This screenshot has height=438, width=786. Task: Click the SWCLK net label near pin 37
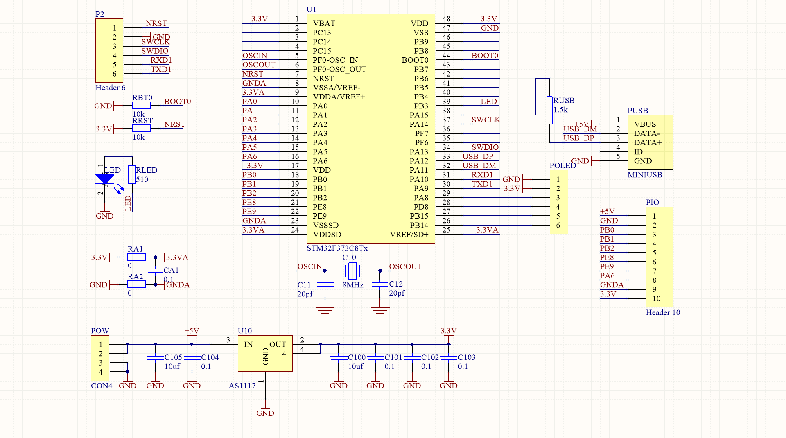486,120
